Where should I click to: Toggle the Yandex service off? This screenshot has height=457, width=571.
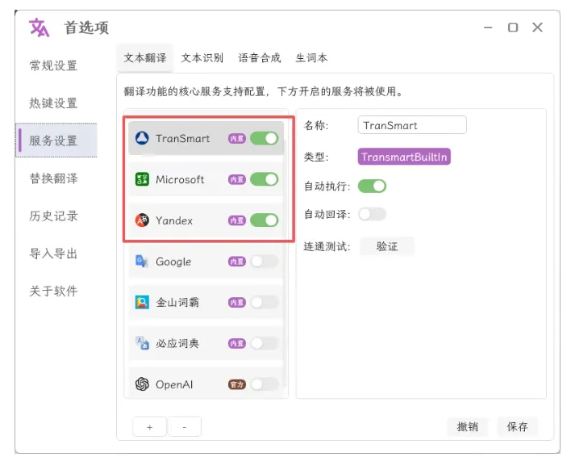point(265,220)
